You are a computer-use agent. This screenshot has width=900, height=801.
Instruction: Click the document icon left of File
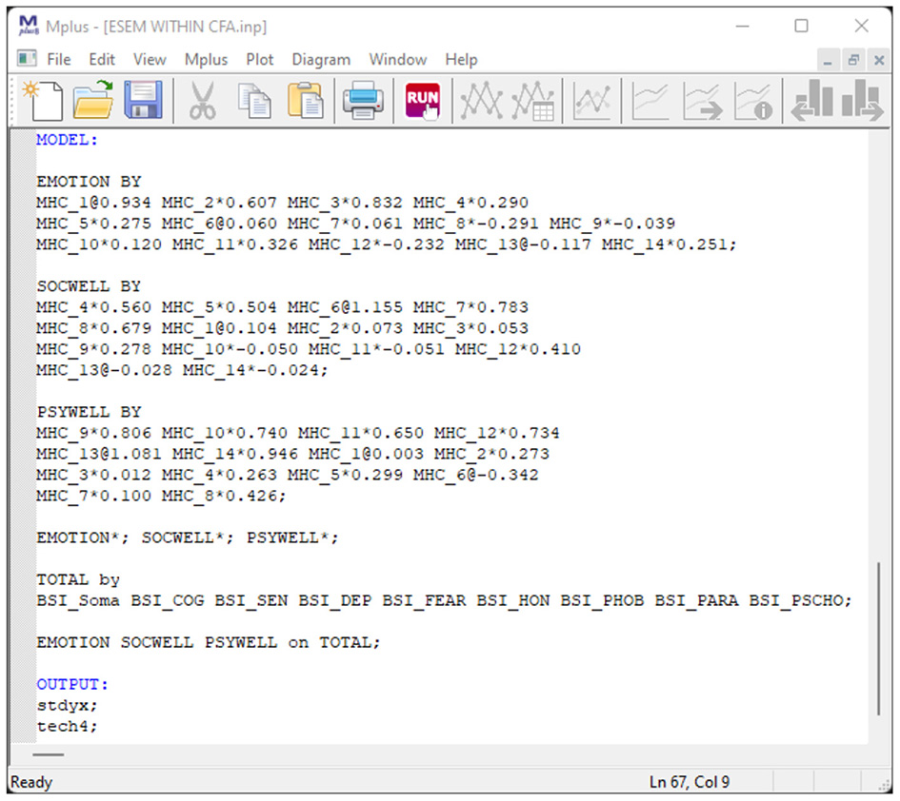pos(28,59)
